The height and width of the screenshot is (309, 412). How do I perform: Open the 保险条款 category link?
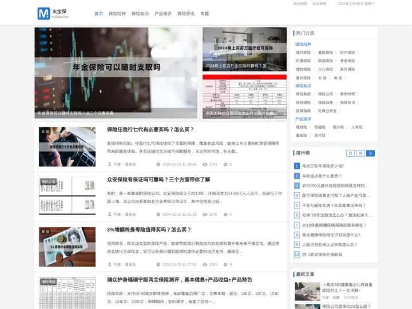[x=303, y=94]
